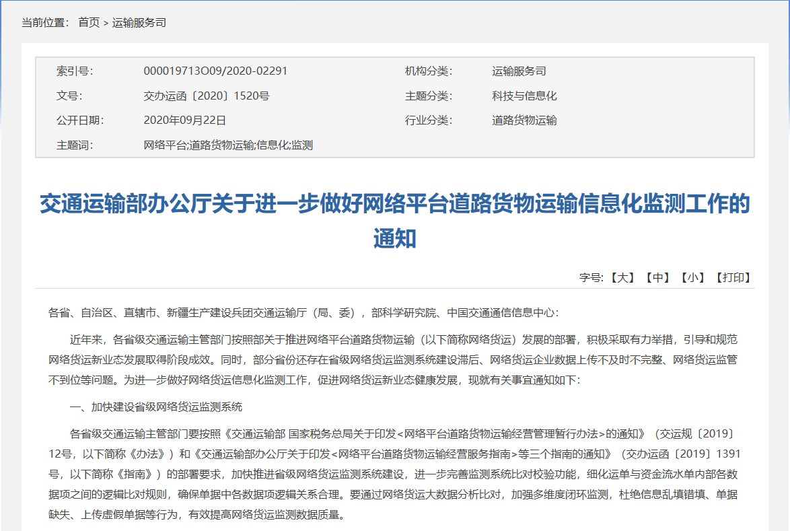Click the section heading 一、加快建设省级网络货运监测系统
Viewport: 790px width, 531px height.
(x=156, y=407)
